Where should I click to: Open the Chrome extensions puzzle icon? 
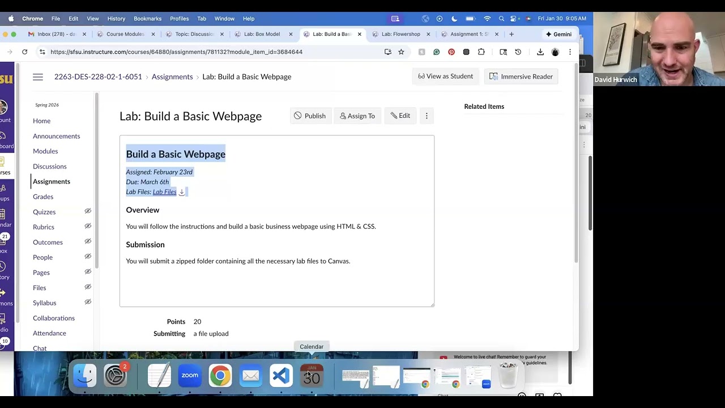point(481,52)
